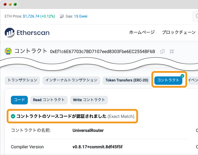The height and width of the screenshot is (155, 198).
Task: Click compiler version v0.8.17+commit.8df45f5f
Action: coord(97,147)
